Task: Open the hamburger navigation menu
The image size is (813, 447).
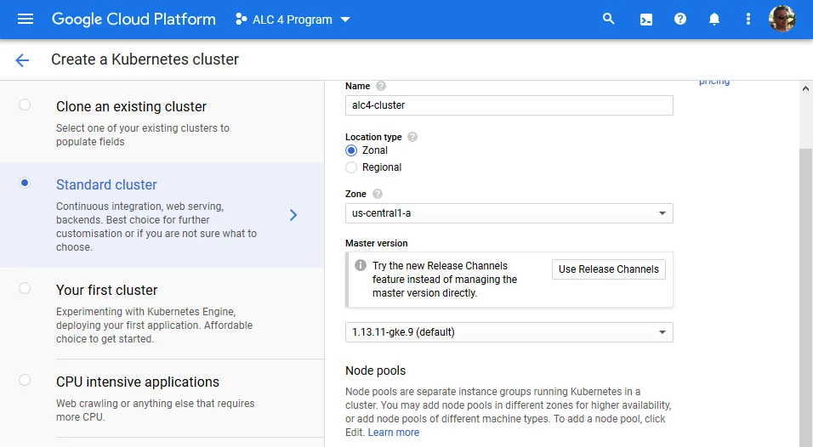Action: 25,20
